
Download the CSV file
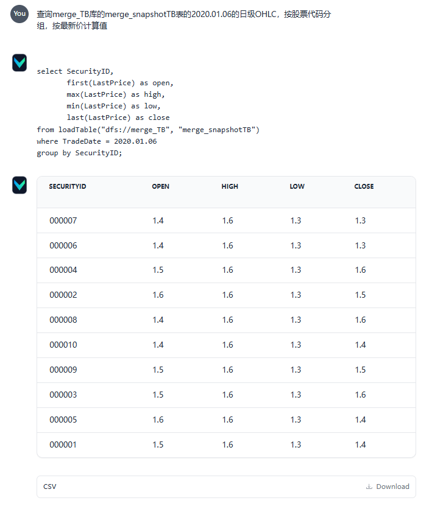pyautogui.click(x=388, y=487)
